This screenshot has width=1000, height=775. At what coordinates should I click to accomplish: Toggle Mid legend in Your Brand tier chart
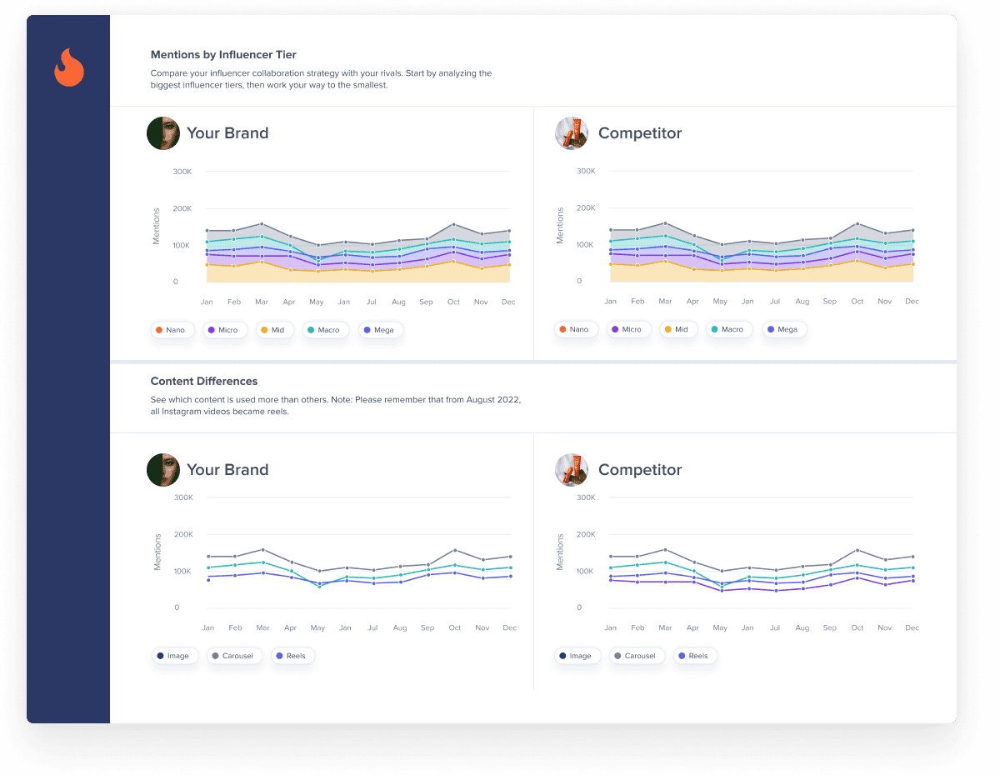click(275, 330)
